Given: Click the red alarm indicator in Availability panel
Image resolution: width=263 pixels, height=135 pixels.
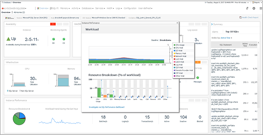Looking at the screenshot, I should tap(53, 24).
